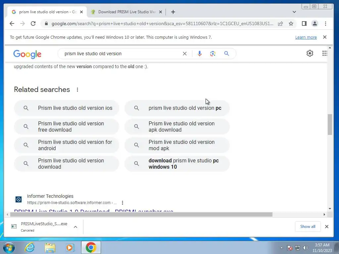Launch Internet Explorer from taskbar
Image resolution: width=339 pixels, height=254 pixels.
point(29,247)
